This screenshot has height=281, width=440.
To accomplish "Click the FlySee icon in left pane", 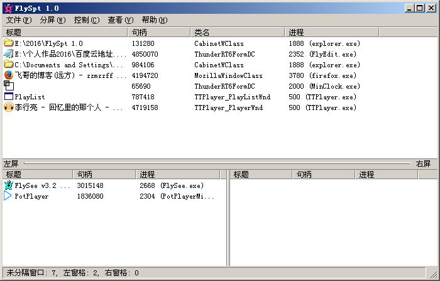I will 9,185.
